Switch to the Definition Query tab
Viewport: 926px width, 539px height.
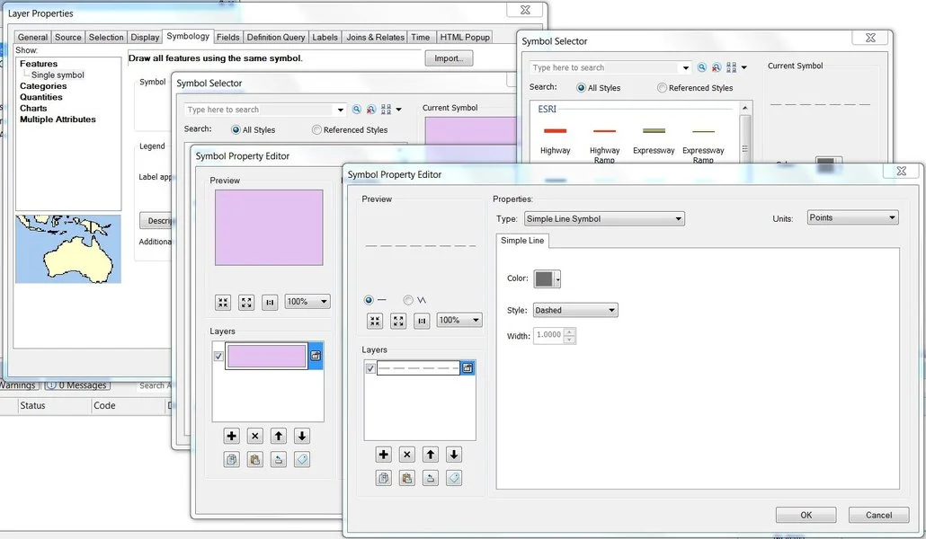click(x=276, y=37)
